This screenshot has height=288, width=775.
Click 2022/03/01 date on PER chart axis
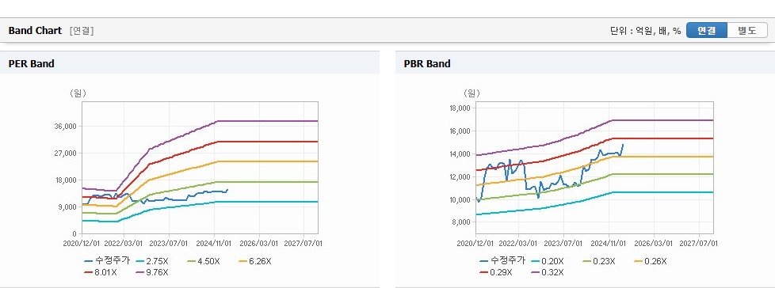point(123,244)
